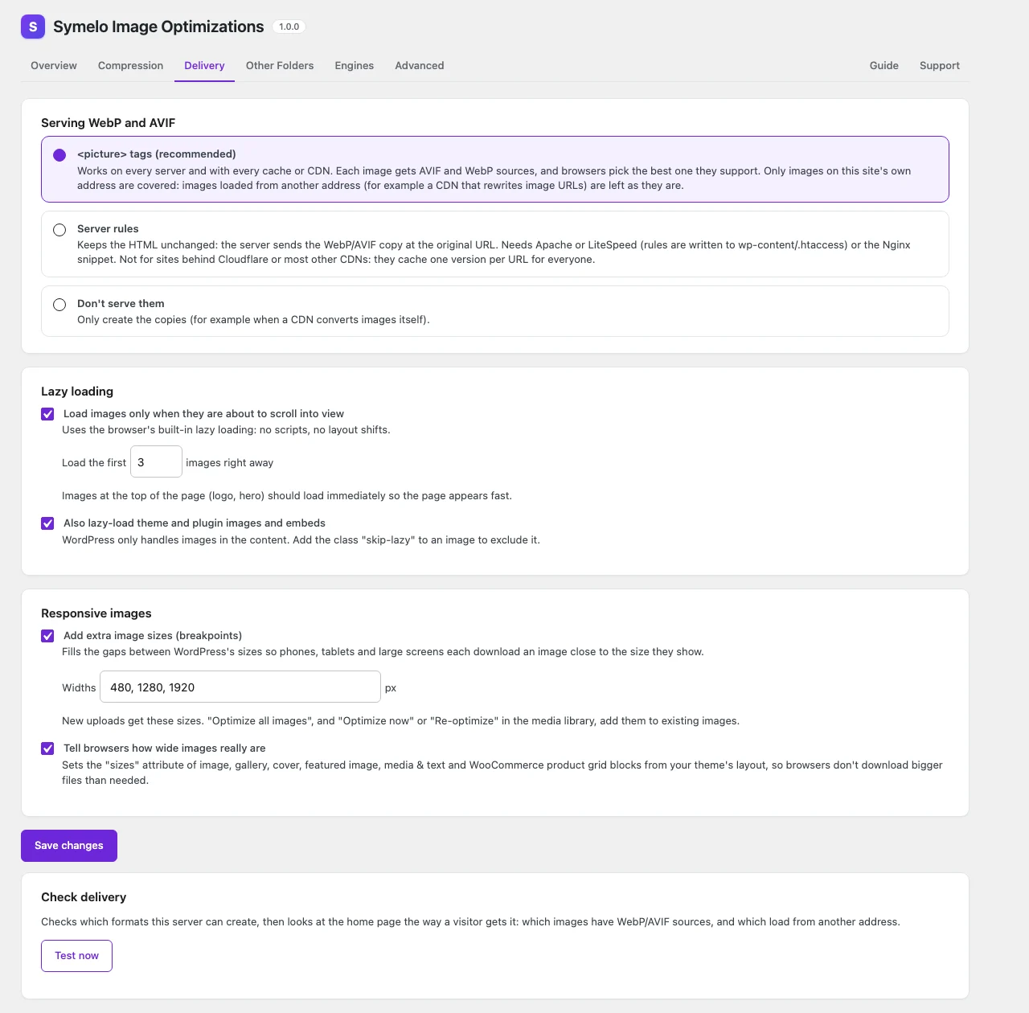
Task: Toggle Tell browsers how wide images really are
Action: click(x=47, y=748)
